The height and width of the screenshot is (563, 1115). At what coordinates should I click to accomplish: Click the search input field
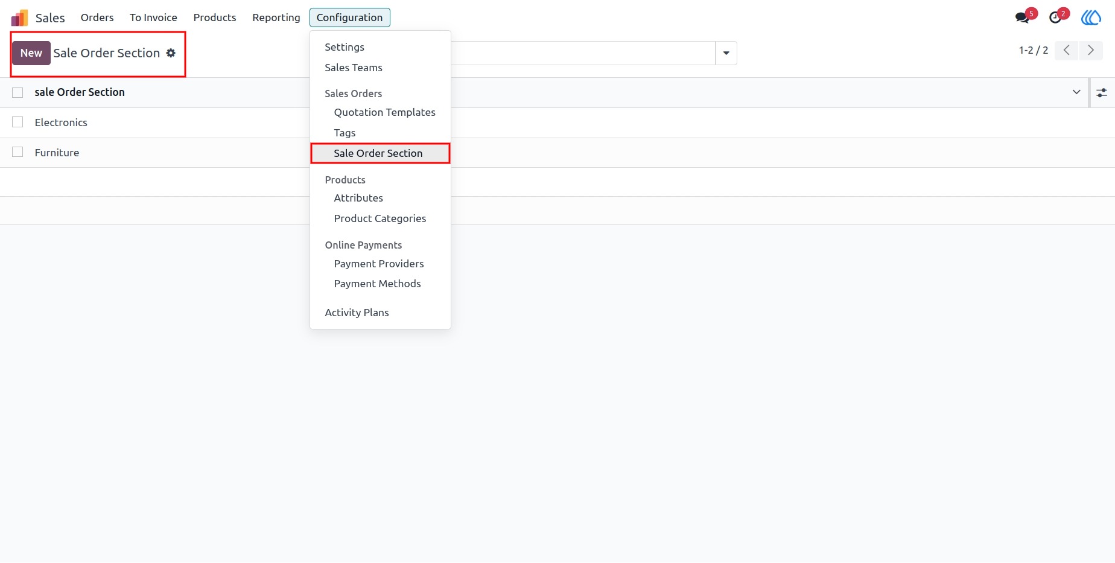click(x=583, y=53)
